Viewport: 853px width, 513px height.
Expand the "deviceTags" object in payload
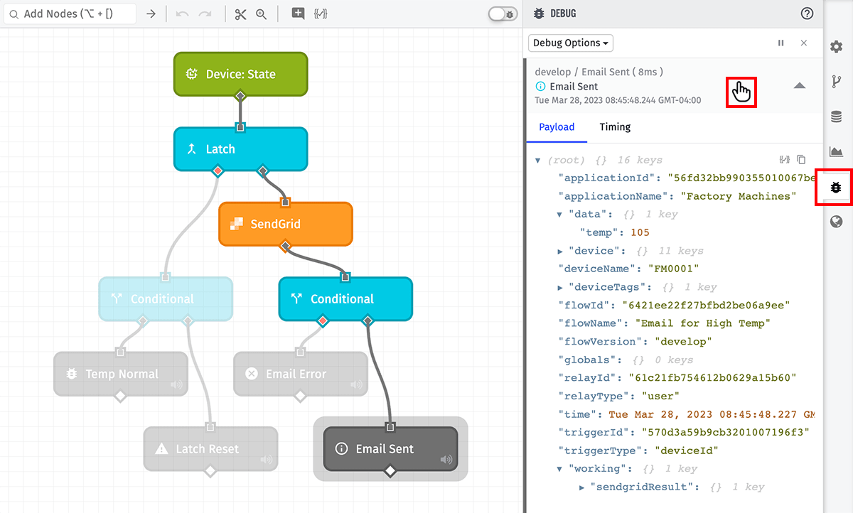click(x=560, y=288)
